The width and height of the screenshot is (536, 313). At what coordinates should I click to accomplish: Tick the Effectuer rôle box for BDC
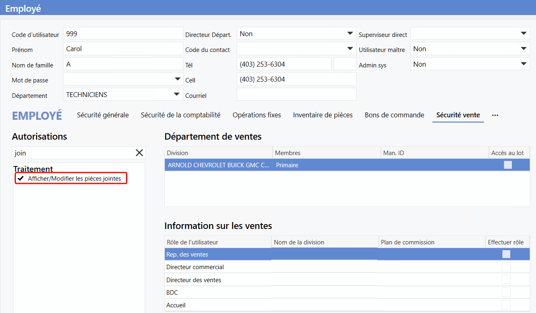tap(506, 292)
